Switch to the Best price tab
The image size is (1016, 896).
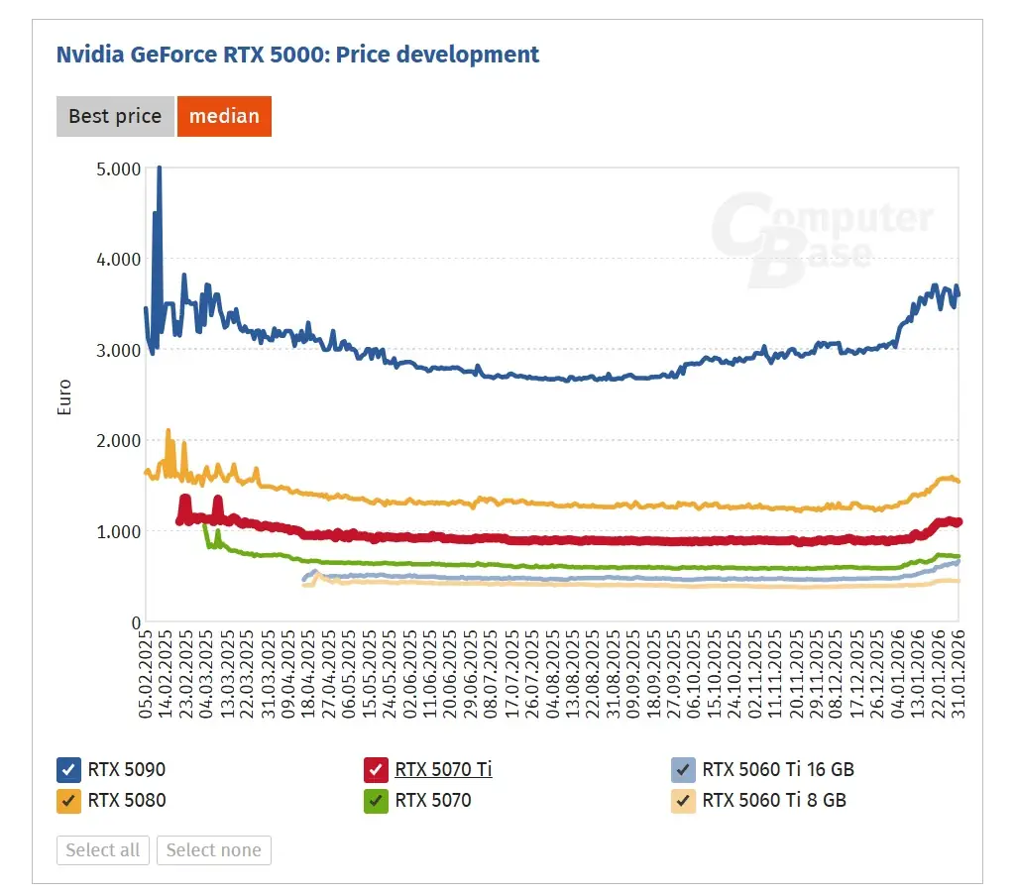pyautogui.click(x=115, y=116)
